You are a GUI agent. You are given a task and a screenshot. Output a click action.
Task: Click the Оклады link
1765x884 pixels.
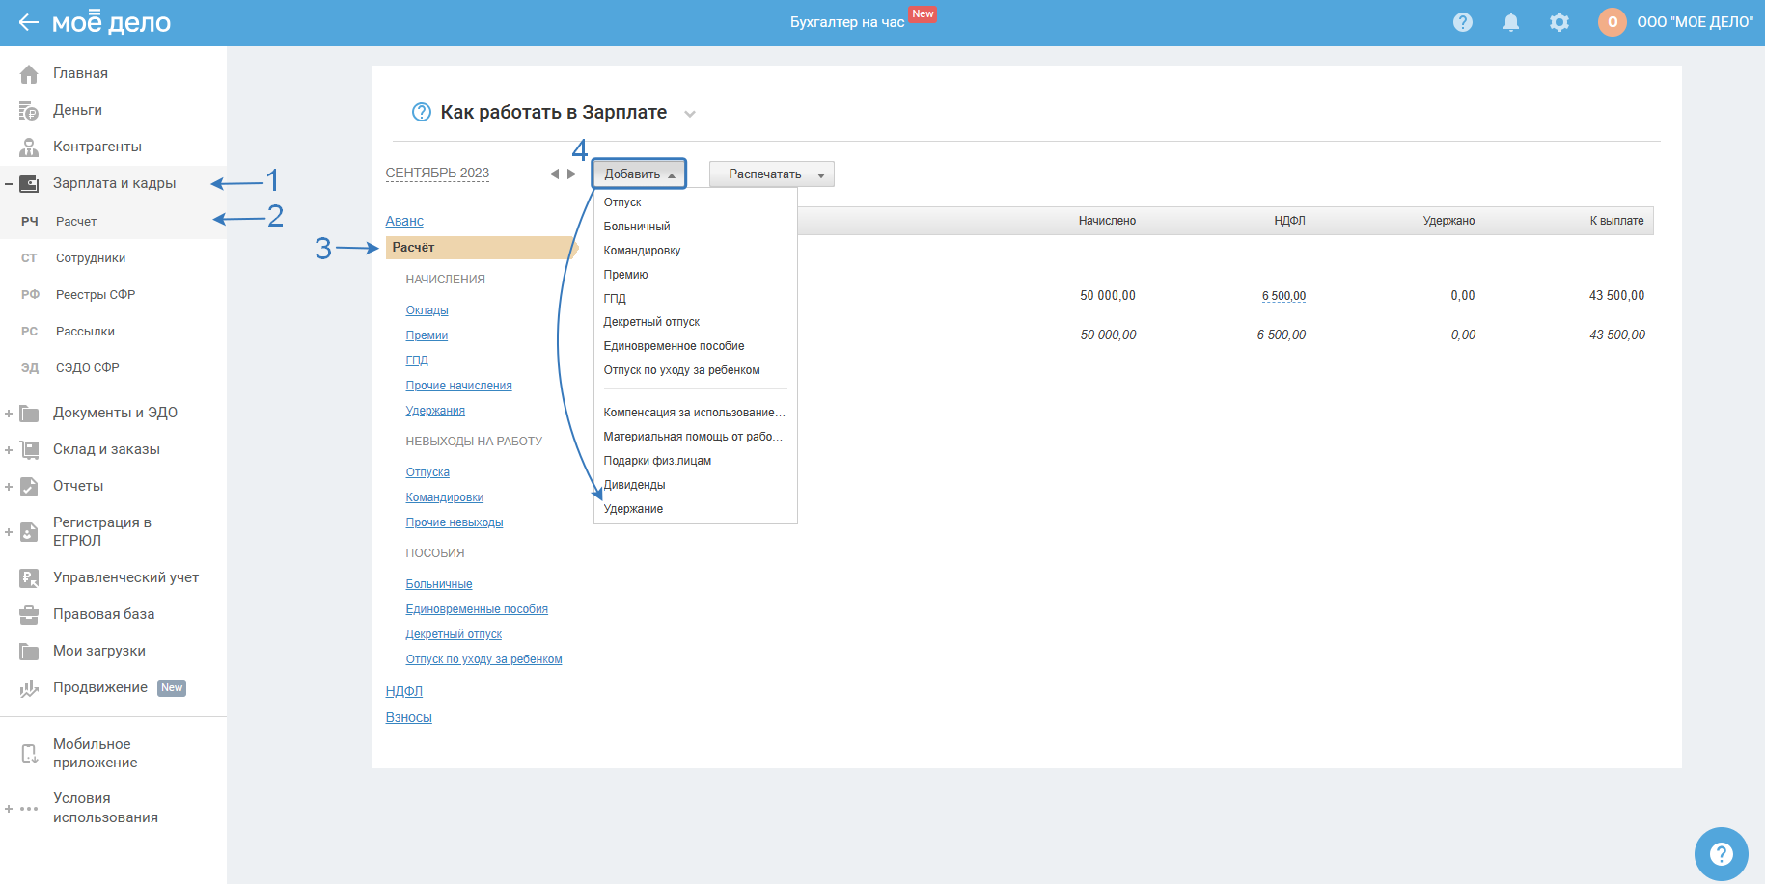click(427, 310)
